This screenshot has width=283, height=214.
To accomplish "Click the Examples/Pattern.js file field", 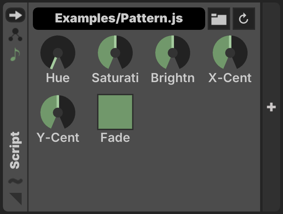I will (119, 19).
